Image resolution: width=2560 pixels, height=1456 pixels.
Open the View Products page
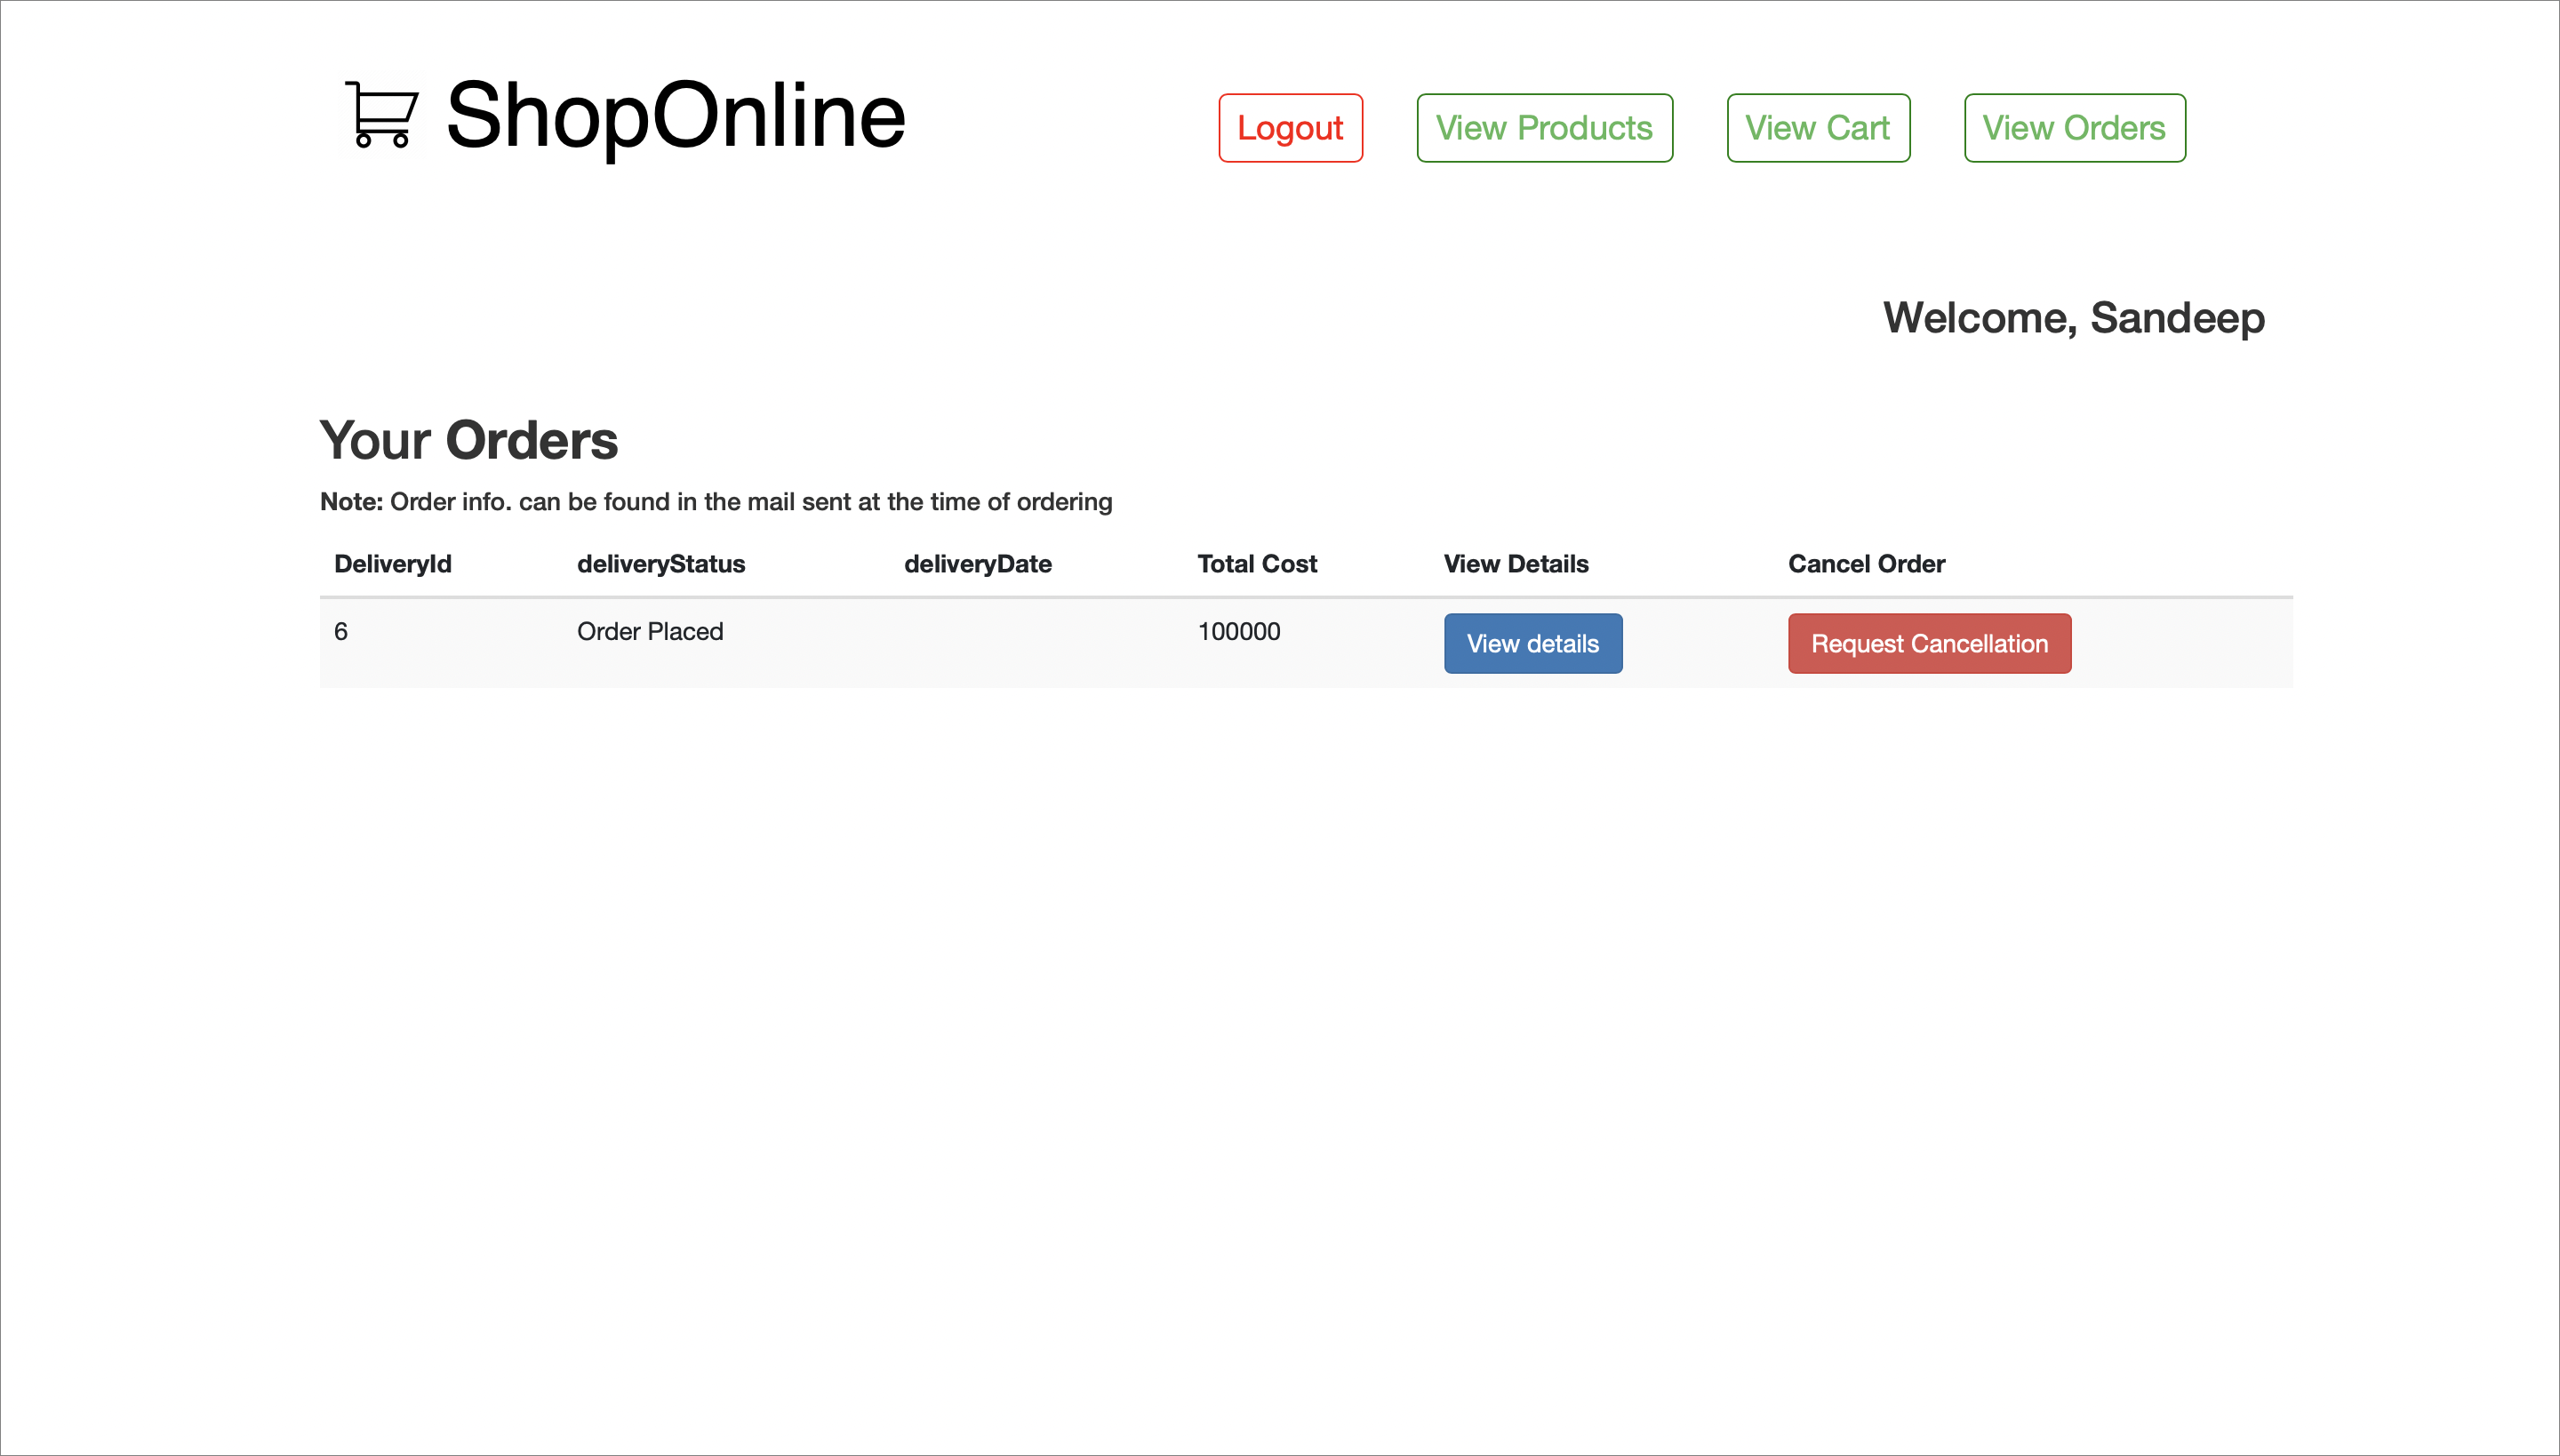pos(1544,128)
